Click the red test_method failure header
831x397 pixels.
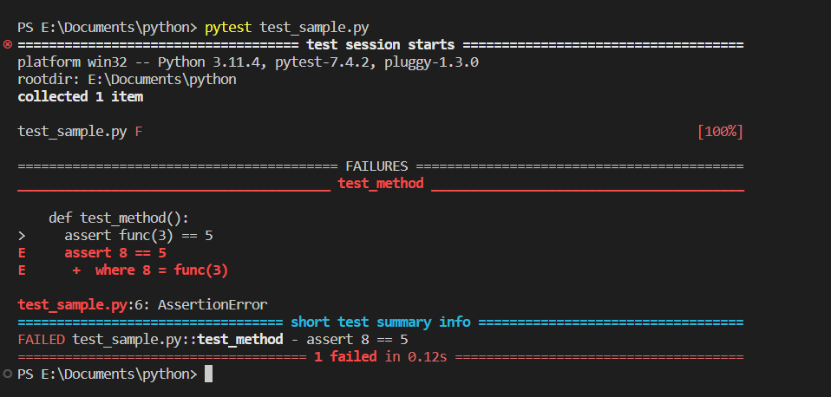pyautogui.click(x=380, y=183)
